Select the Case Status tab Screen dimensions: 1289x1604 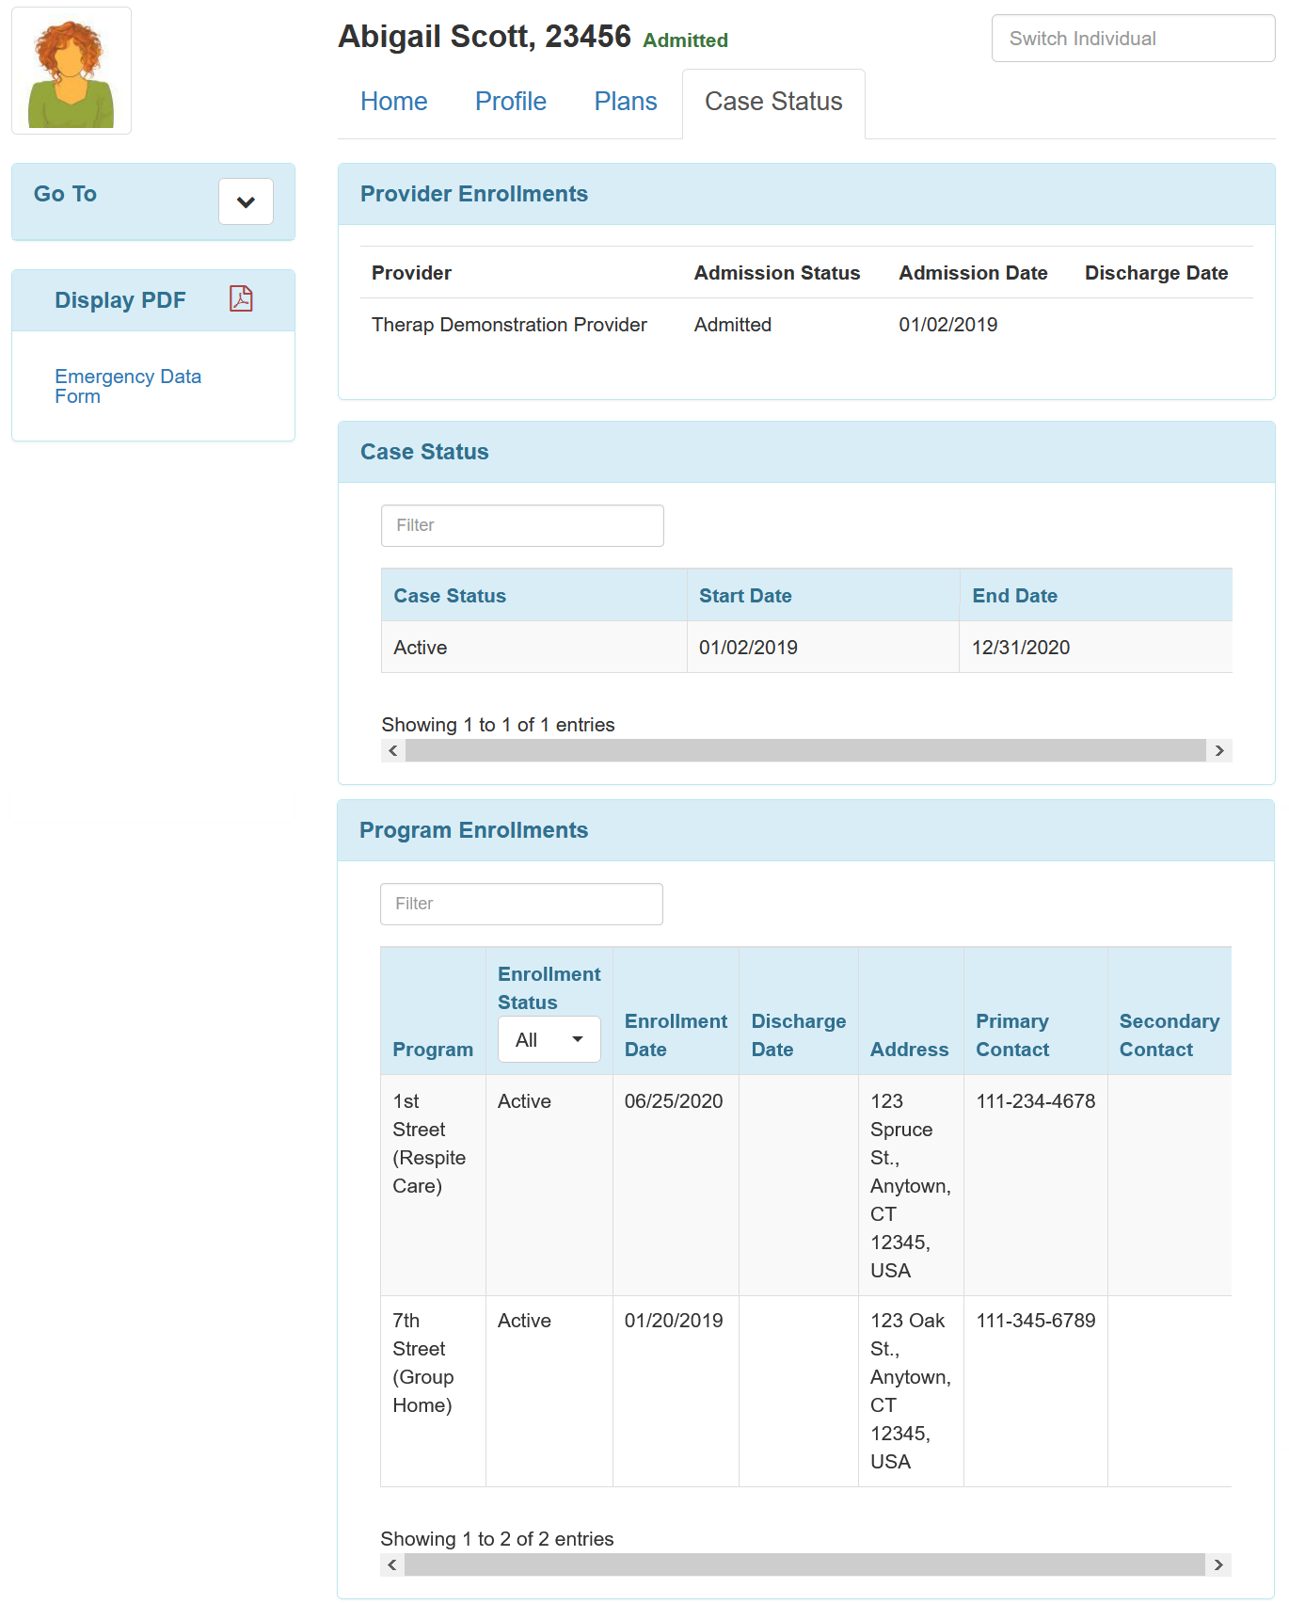[773, 102]
